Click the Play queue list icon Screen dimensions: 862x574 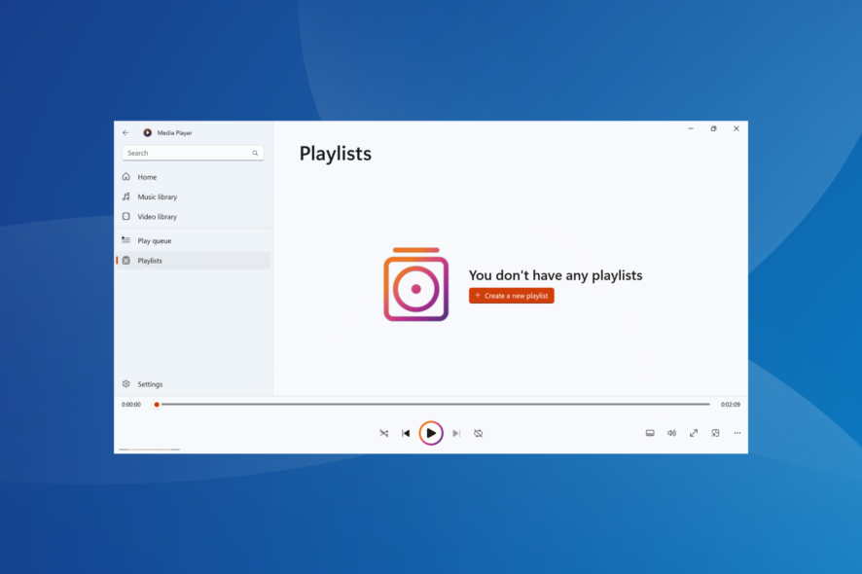(x=126, y=240)
